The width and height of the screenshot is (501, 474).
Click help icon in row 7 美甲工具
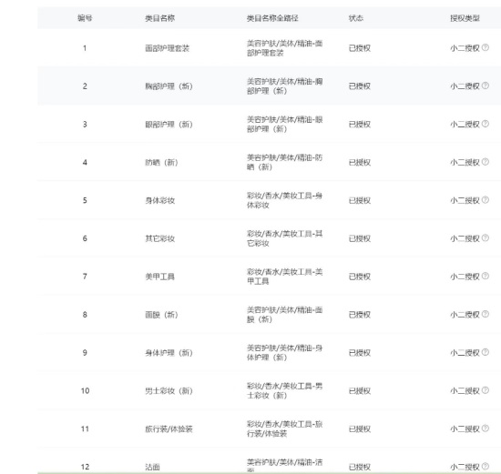point(485,276)
